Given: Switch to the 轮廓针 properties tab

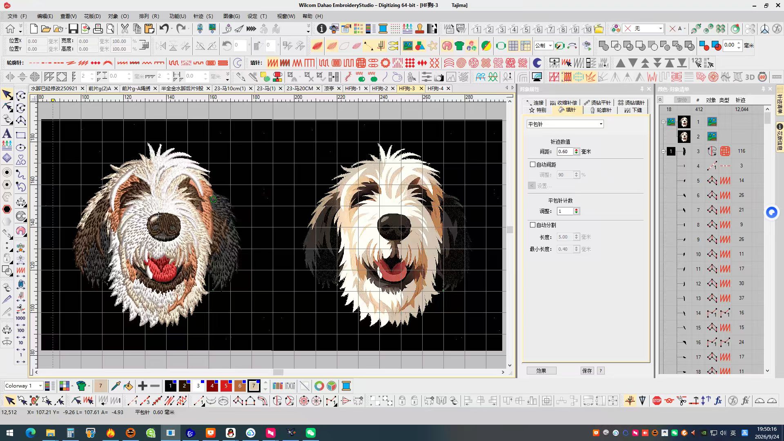Looking at the screenshot, I should point(601,110).
